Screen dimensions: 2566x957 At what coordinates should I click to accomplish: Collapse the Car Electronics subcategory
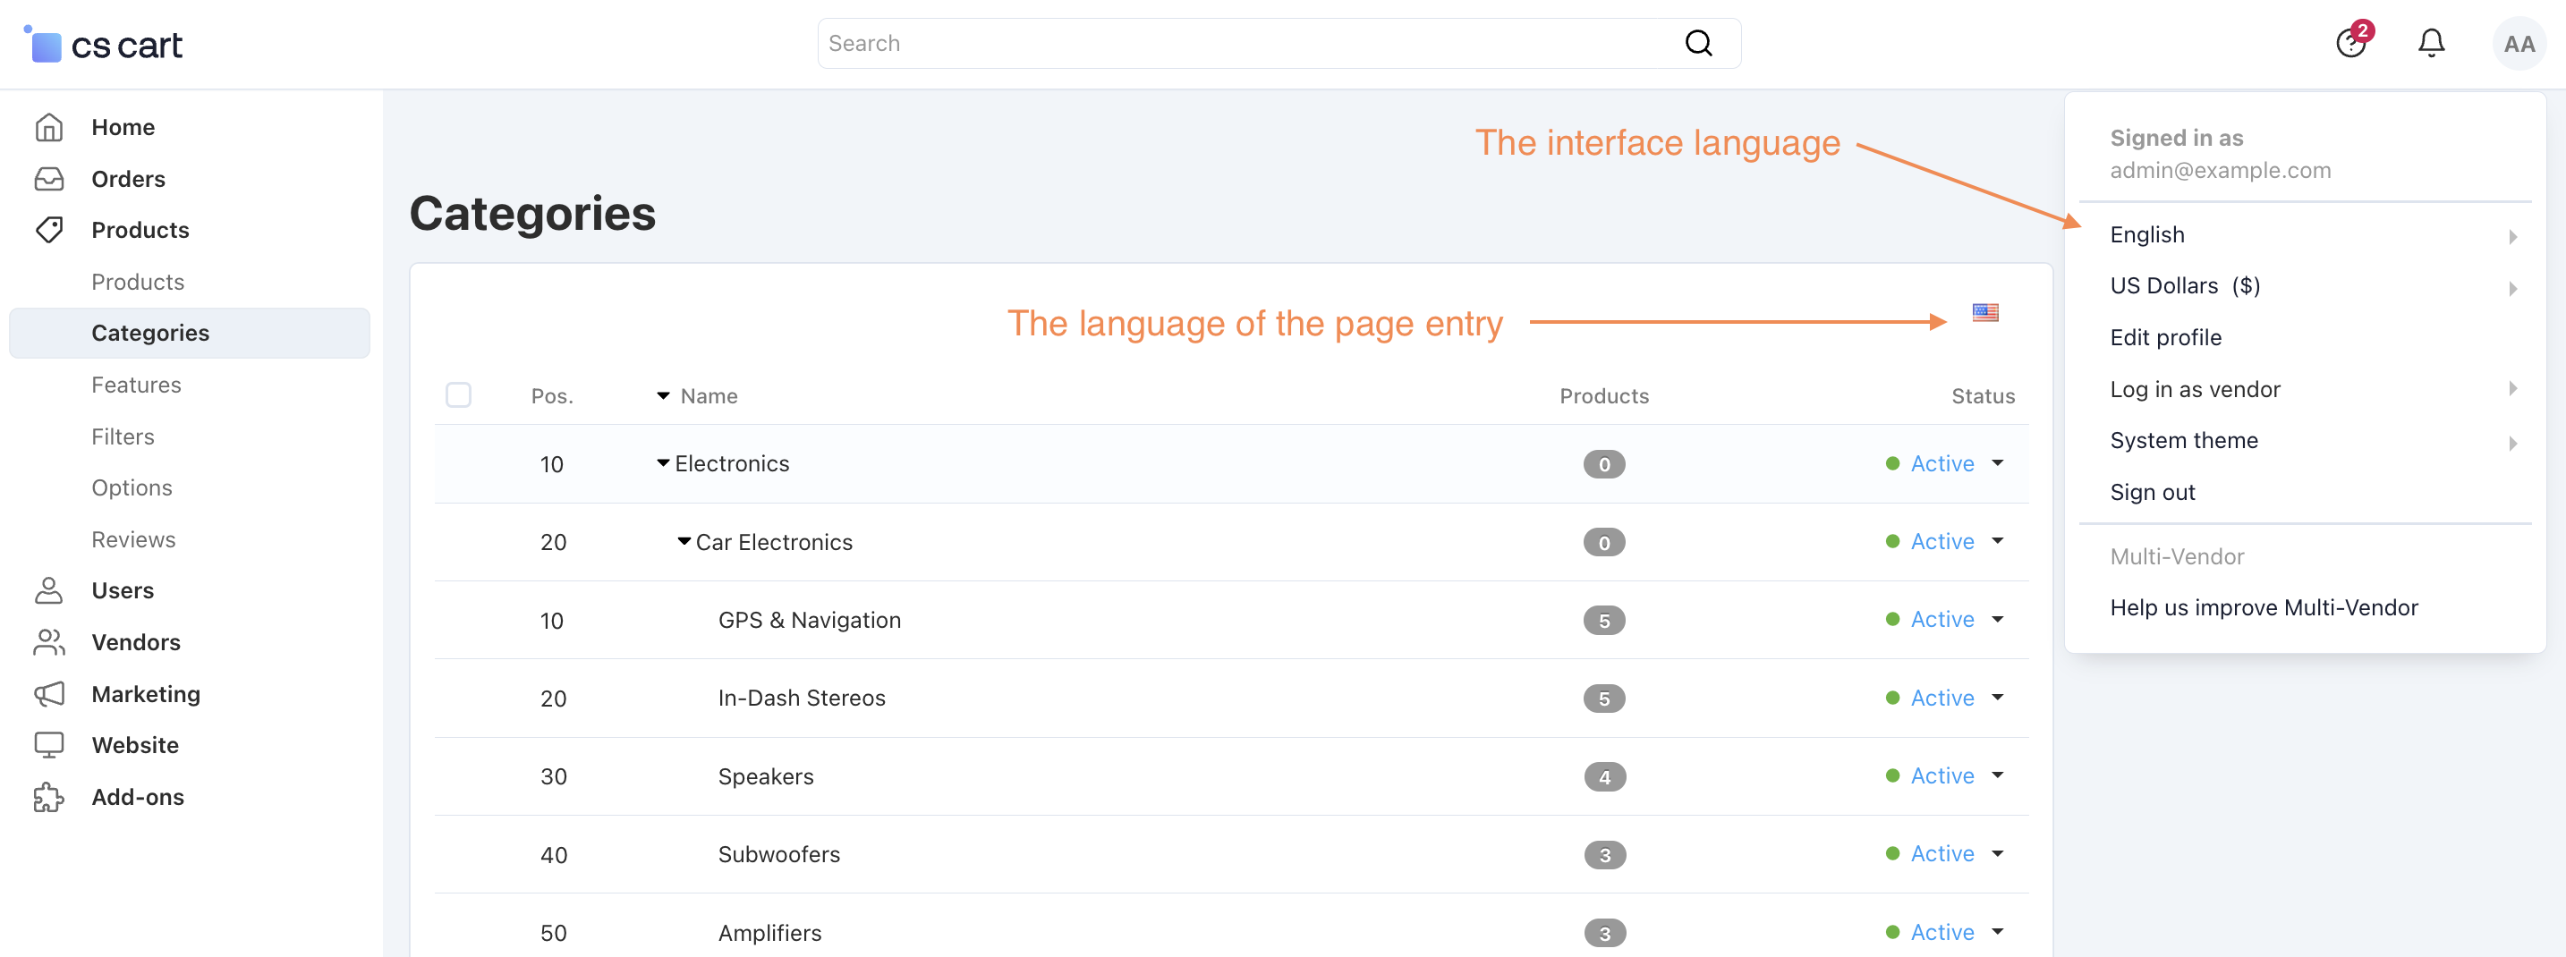tap(684, 542)
